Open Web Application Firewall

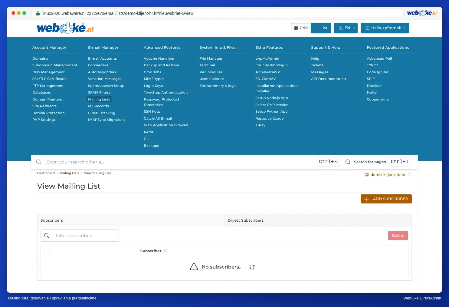coord(166,125)
